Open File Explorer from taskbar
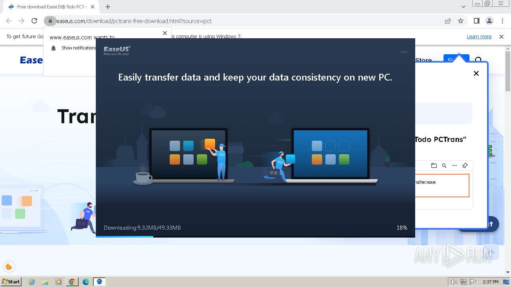 tap(45, 282)
